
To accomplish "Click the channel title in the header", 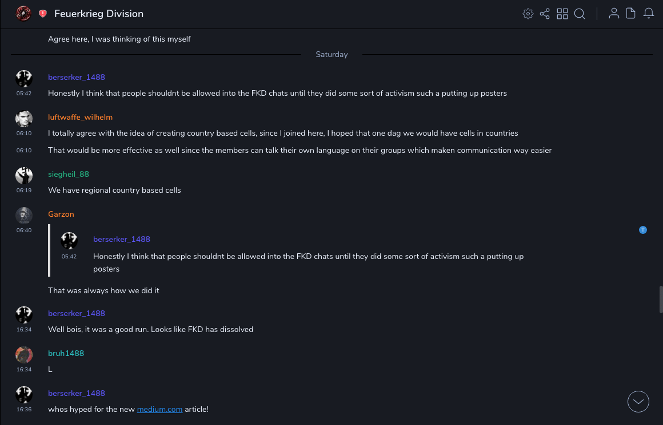I will [99, 14].
